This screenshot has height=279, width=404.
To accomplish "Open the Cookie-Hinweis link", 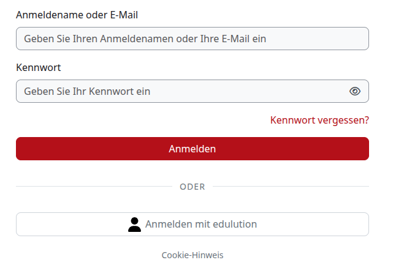I will [x=192, y=255].
